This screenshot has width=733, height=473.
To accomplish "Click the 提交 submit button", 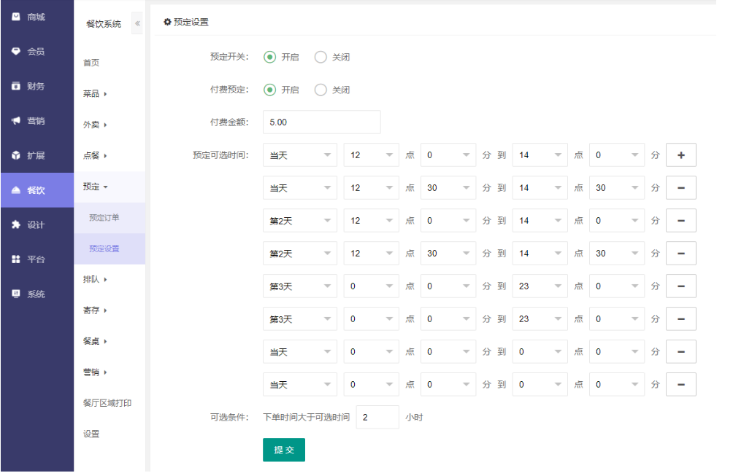I will (x=283, y=450).
